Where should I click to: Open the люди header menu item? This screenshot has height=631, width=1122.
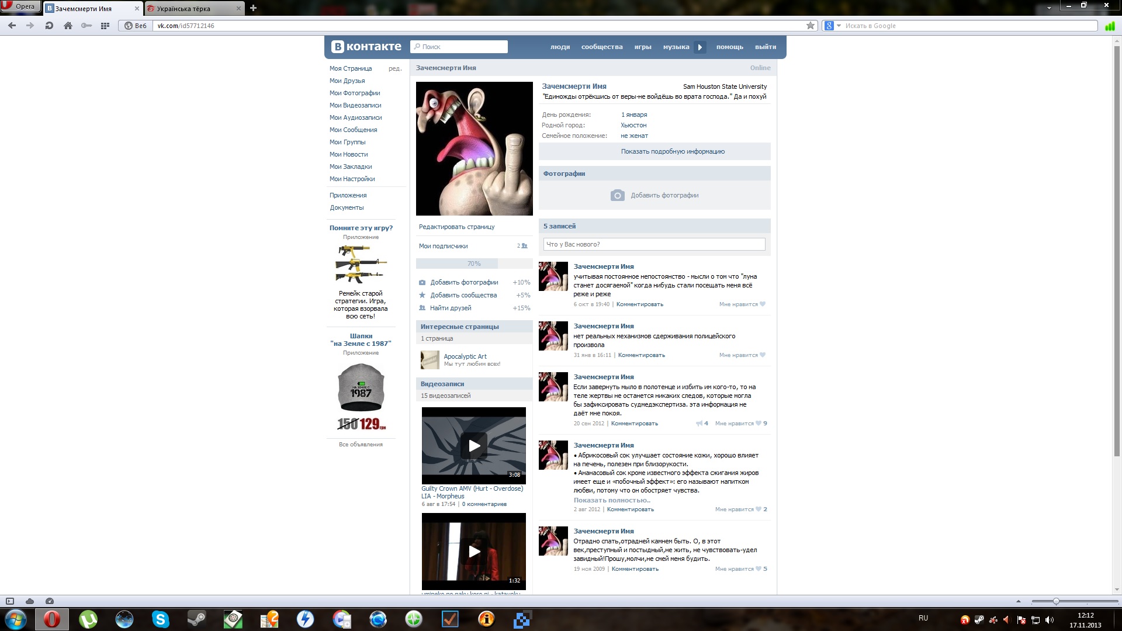point(560,47)
